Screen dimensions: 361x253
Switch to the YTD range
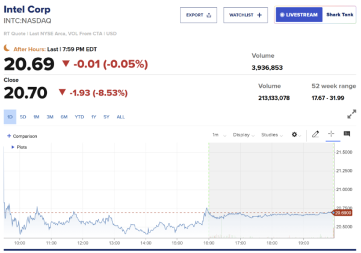pyautogui.click(x=79, y=117)
